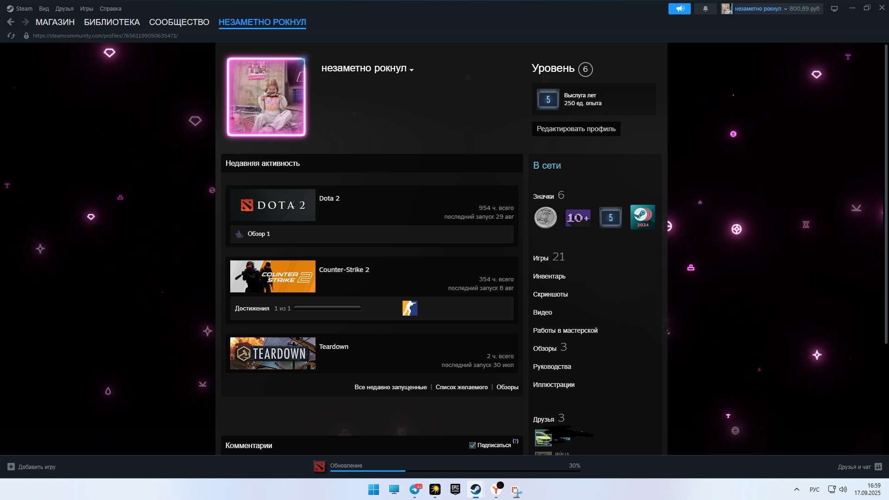Open the Friends and chat icon
The width and height of the screenshot is (889, 500).
(878, 467)
